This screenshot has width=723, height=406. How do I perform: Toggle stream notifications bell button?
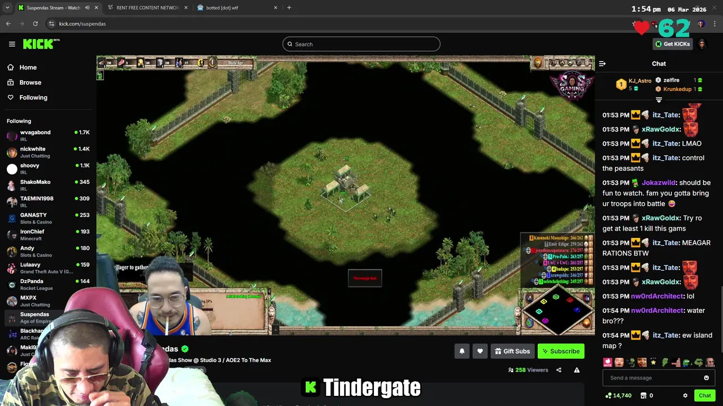tap(462, 351)
